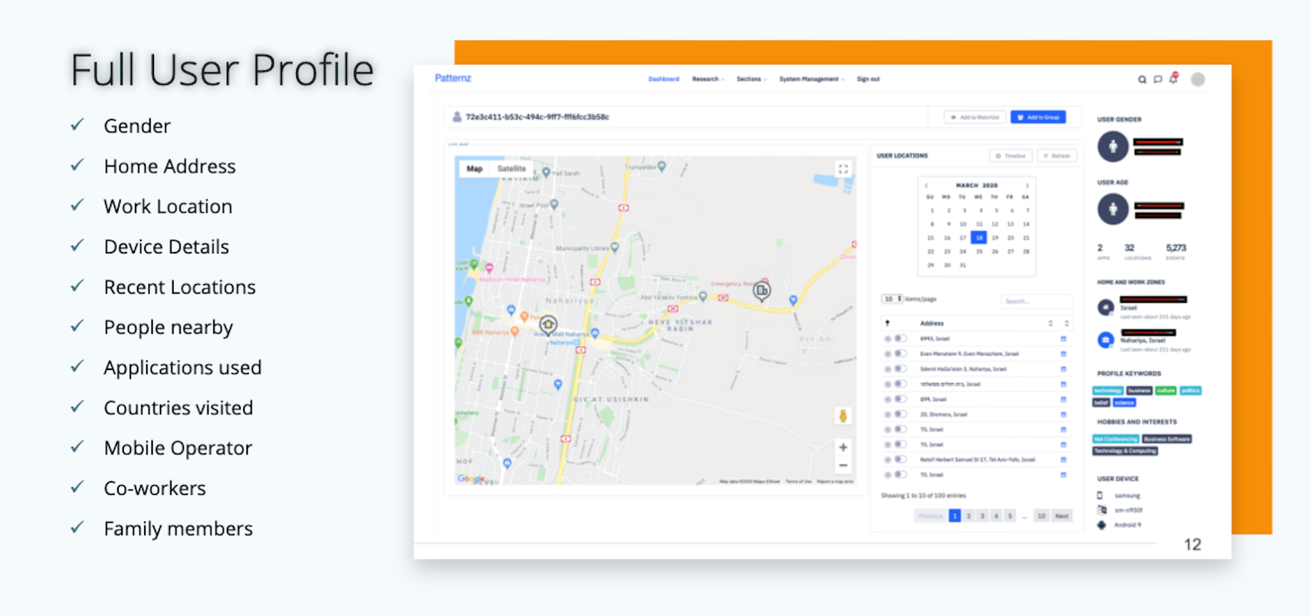Screen dimensions: 1311x616
Task: Toggle switch for 20, Shomera, Israel address
Action: coord(900,414)
